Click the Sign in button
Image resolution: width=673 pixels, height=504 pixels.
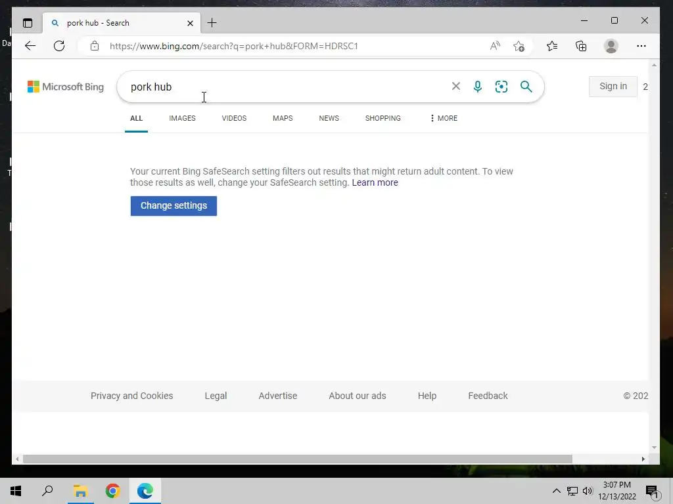(x=613, y=86)
